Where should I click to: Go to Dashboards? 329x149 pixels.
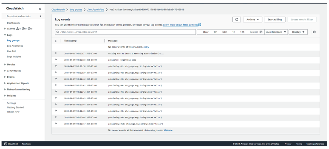(13, 23)
